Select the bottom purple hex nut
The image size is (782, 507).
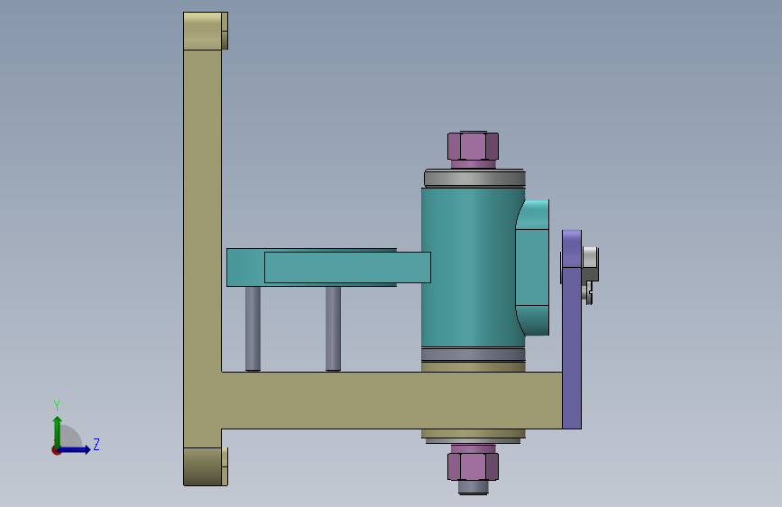(473, 466)
